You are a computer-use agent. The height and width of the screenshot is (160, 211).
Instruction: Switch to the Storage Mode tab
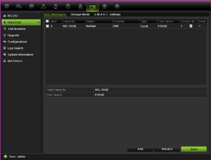80,15
